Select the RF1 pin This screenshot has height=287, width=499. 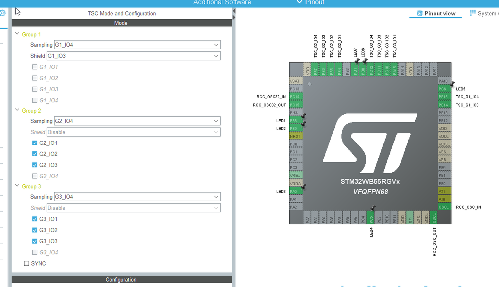click(x=410, y=217)
